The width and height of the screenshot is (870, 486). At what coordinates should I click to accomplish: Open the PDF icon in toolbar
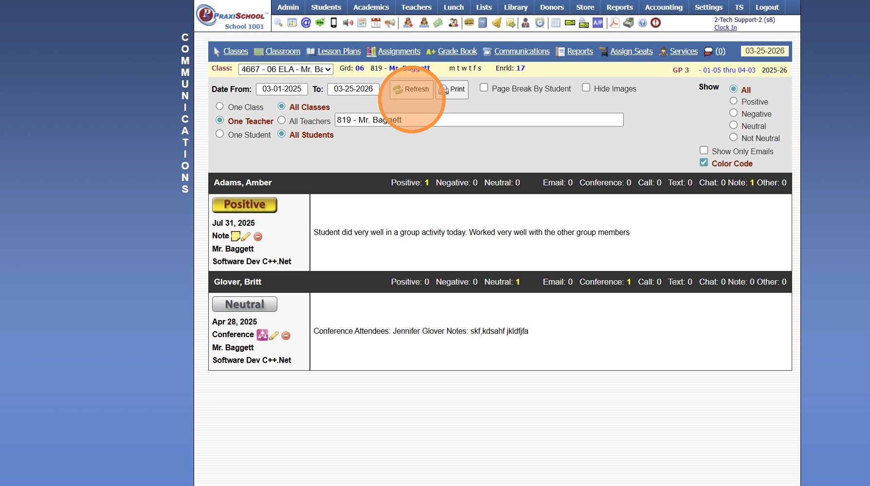coord(615,23)
